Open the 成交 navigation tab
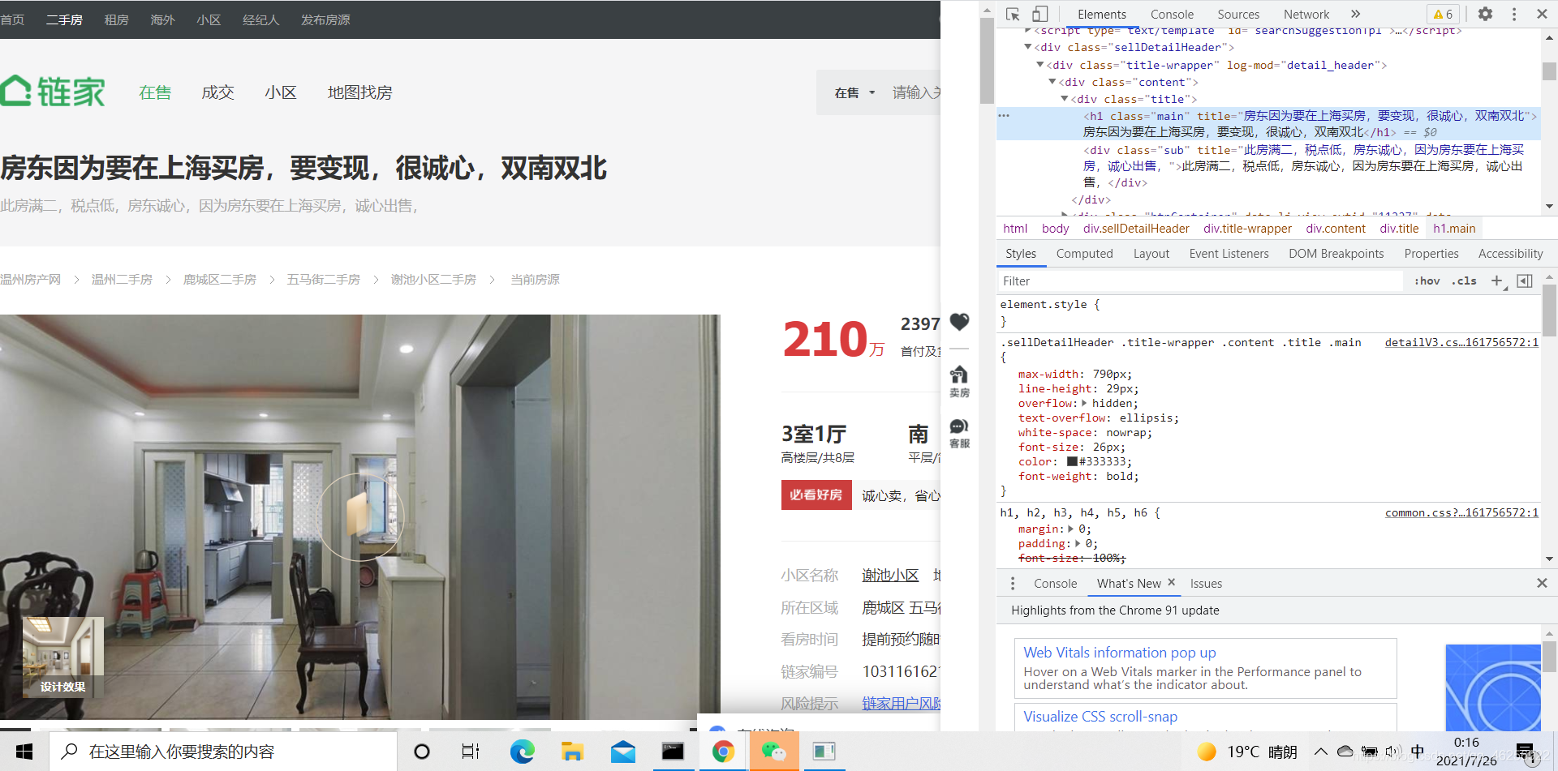Image resolution: width=1558 pixels, height=771 pixels. pos(217,92)
